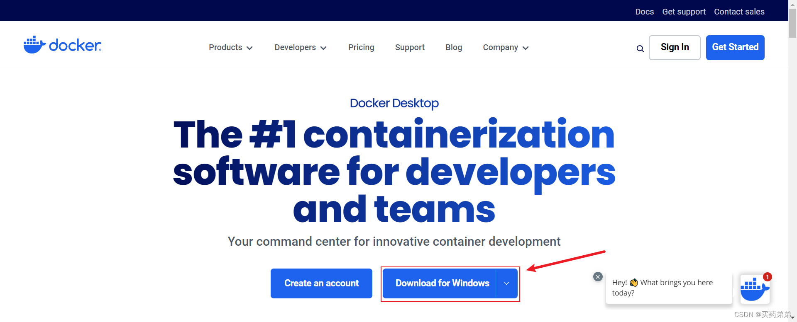The width and height of the screenshot is (797, 322).
Task: Click the page vertical scrollbar thumb
Action: pyautogui.click(x=792, y=24)
